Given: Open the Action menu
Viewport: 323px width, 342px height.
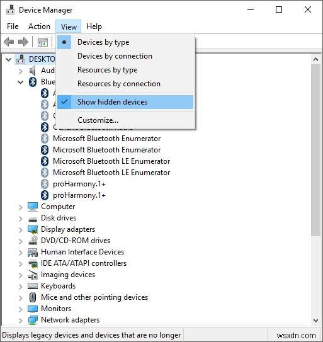Looking at the screenshot, I should [39, 26].
